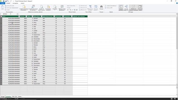The image size is (178, 100).
Task: Open the Avancé ribbon tab
Action: [x=22, y=3]
